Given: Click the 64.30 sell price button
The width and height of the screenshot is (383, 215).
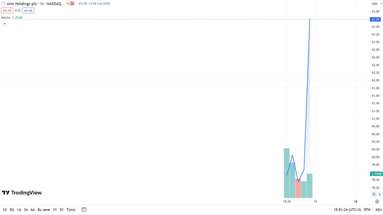Looking at the screenshot, I should 7,11.
